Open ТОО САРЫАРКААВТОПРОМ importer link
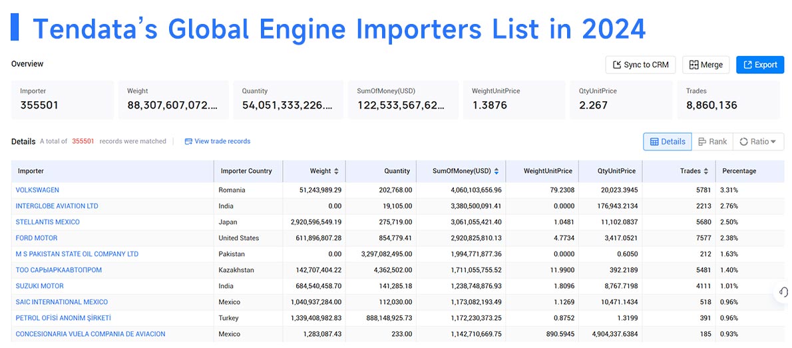Image resolution: width=792 pixels, height=348 pixels. coord(59,270)
